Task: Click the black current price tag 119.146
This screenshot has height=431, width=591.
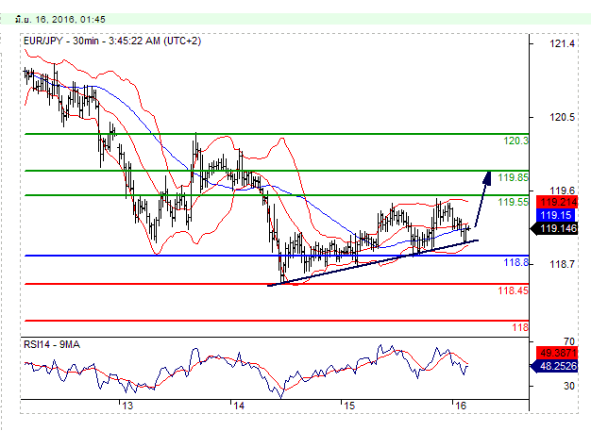Action: pyautogui.click(x=554, y=228)
